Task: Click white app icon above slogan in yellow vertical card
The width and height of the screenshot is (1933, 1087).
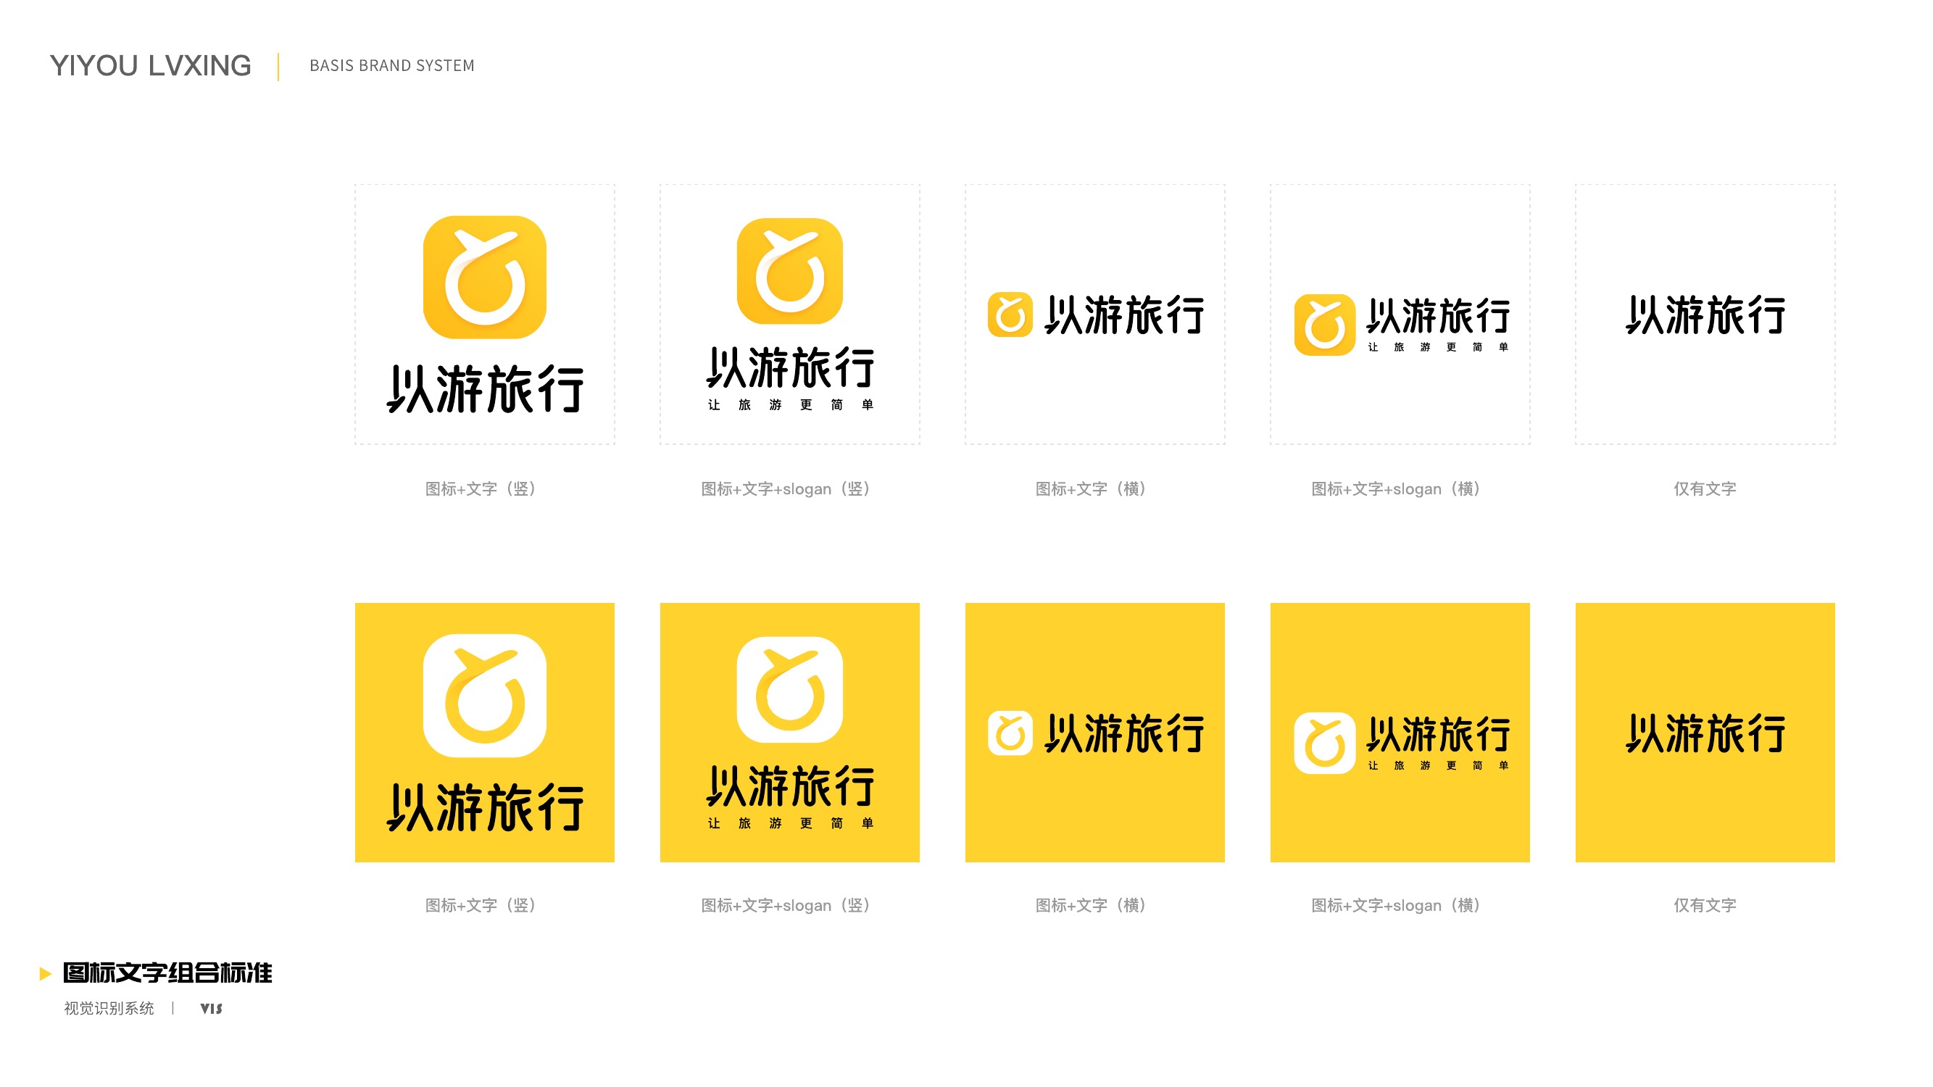Action: (789, 689)
